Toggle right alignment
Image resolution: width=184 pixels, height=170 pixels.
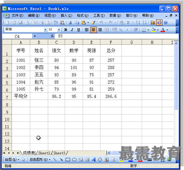(100, 30)
